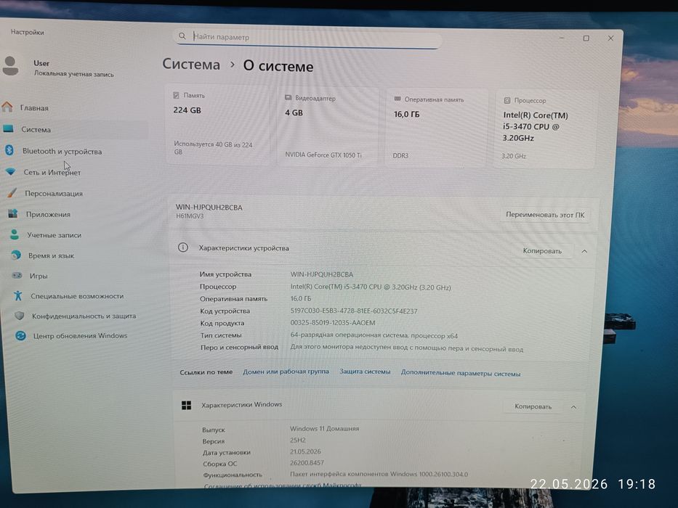Screen dimensions: 678x508
Task: Click the Процессор Intel Core i5-3470 card
Action: tap(544, 128)
